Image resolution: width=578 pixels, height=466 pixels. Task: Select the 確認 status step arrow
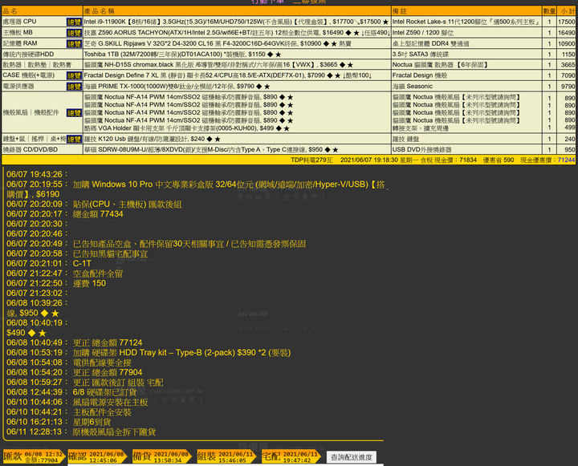tap(97, 457)
